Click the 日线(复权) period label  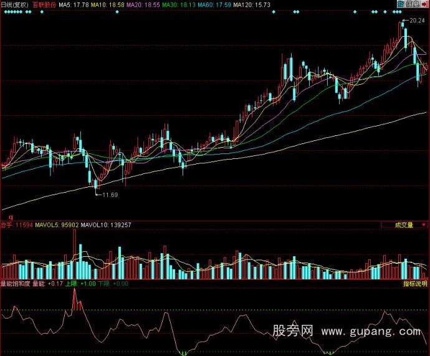pyautogui.click(x=15, y=4)
